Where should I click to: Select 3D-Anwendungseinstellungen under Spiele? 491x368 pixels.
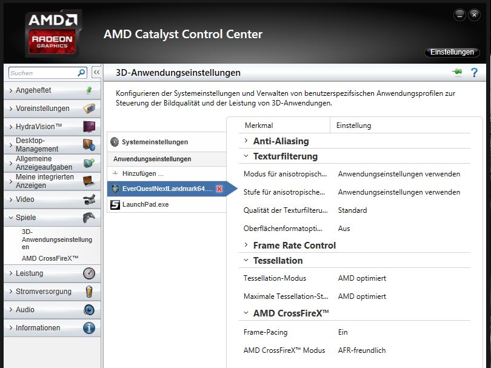coord(57,239)
